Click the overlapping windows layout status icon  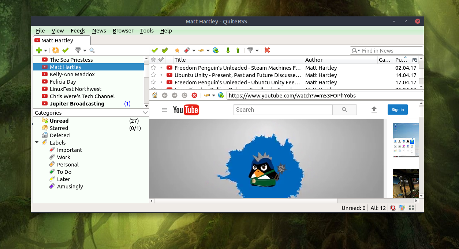(402, 208)
